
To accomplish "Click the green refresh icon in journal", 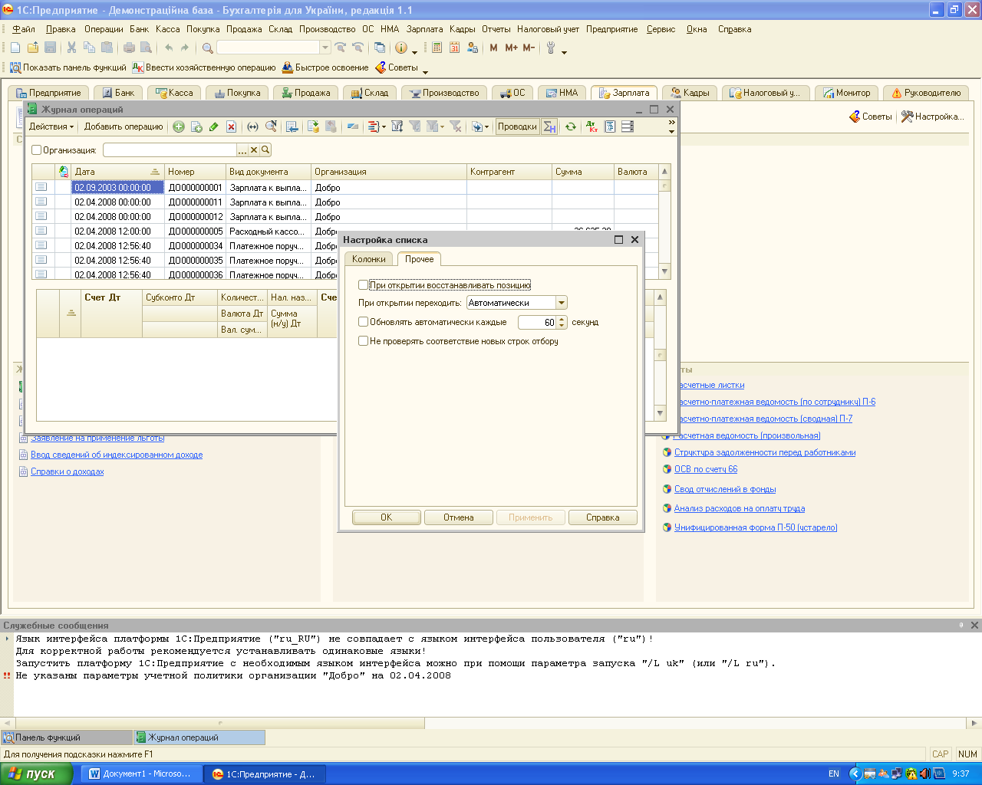I will (x=571, y=126).
